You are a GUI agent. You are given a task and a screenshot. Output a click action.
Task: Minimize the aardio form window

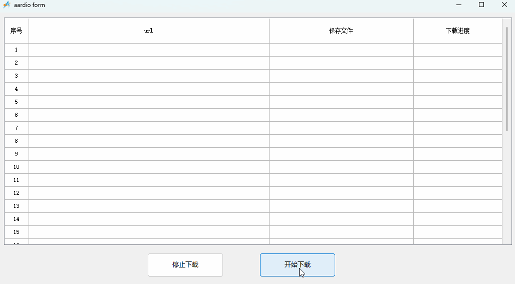coord(459,5)
